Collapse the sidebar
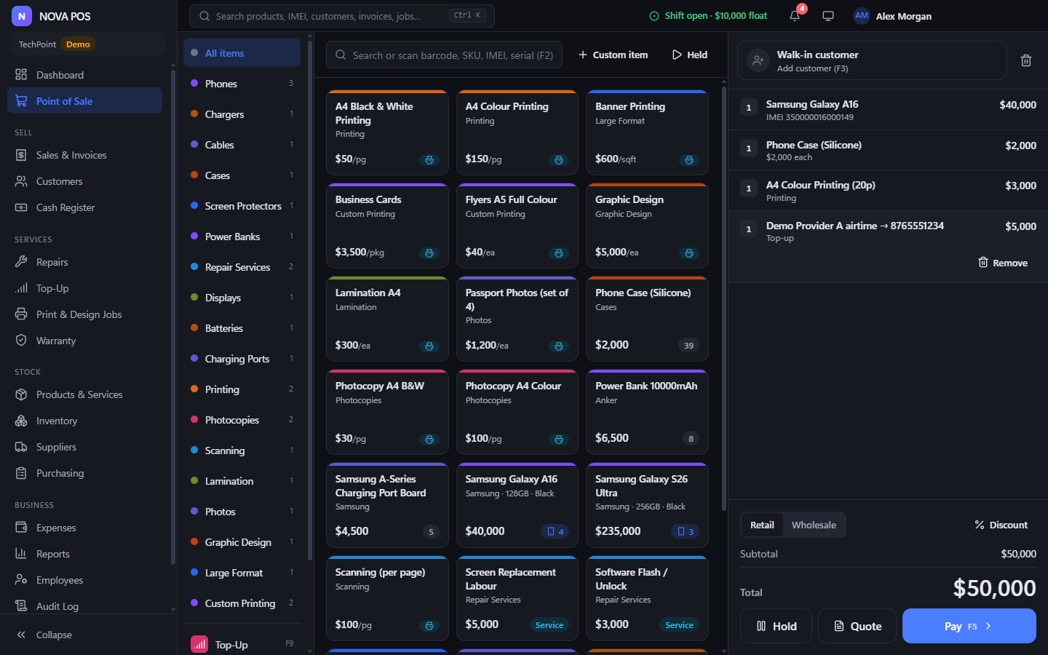 point(45,635)
